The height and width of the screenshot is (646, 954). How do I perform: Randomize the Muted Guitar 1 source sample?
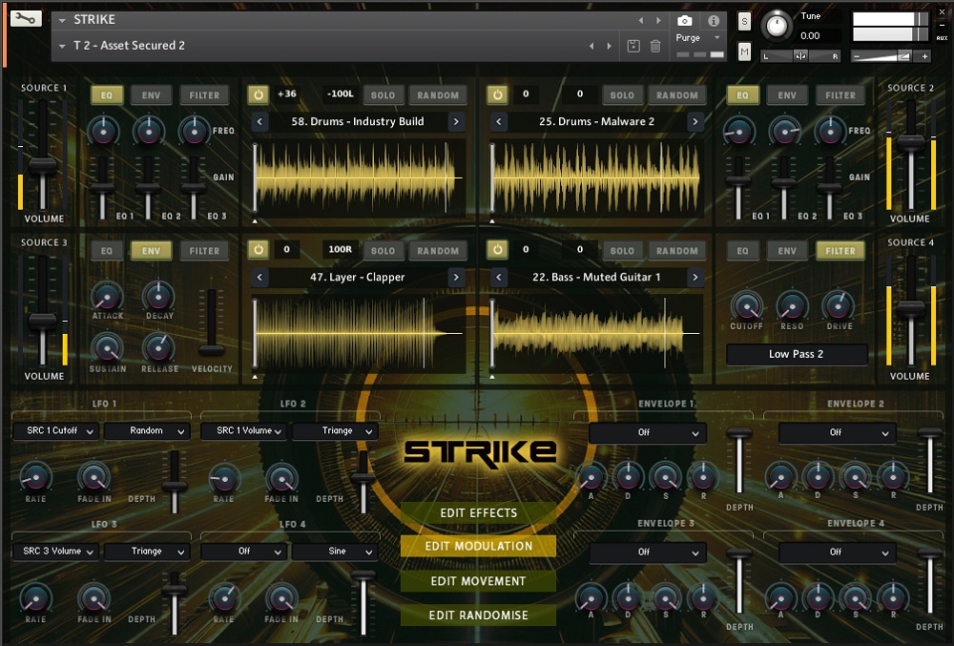pyautogui.click(x=677, y=251)
